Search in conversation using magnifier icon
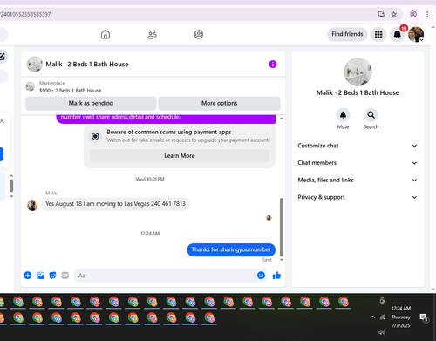 [x=371, y=115]
